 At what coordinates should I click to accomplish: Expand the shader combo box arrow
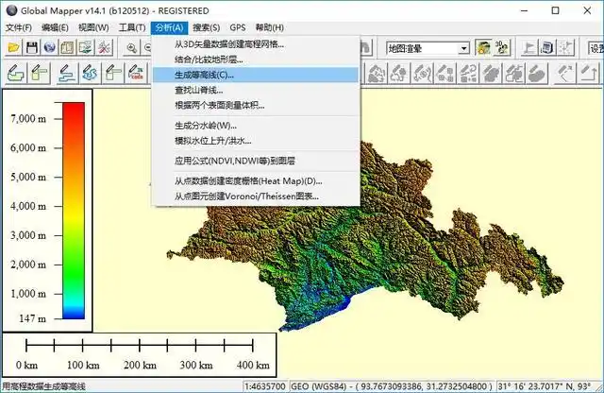[463, 48]
